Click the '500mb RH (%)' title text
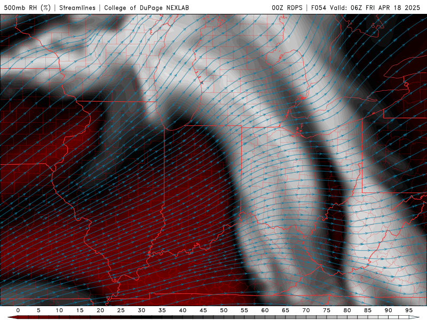Screen dimensions: 427x320 [x=27, y=7]
